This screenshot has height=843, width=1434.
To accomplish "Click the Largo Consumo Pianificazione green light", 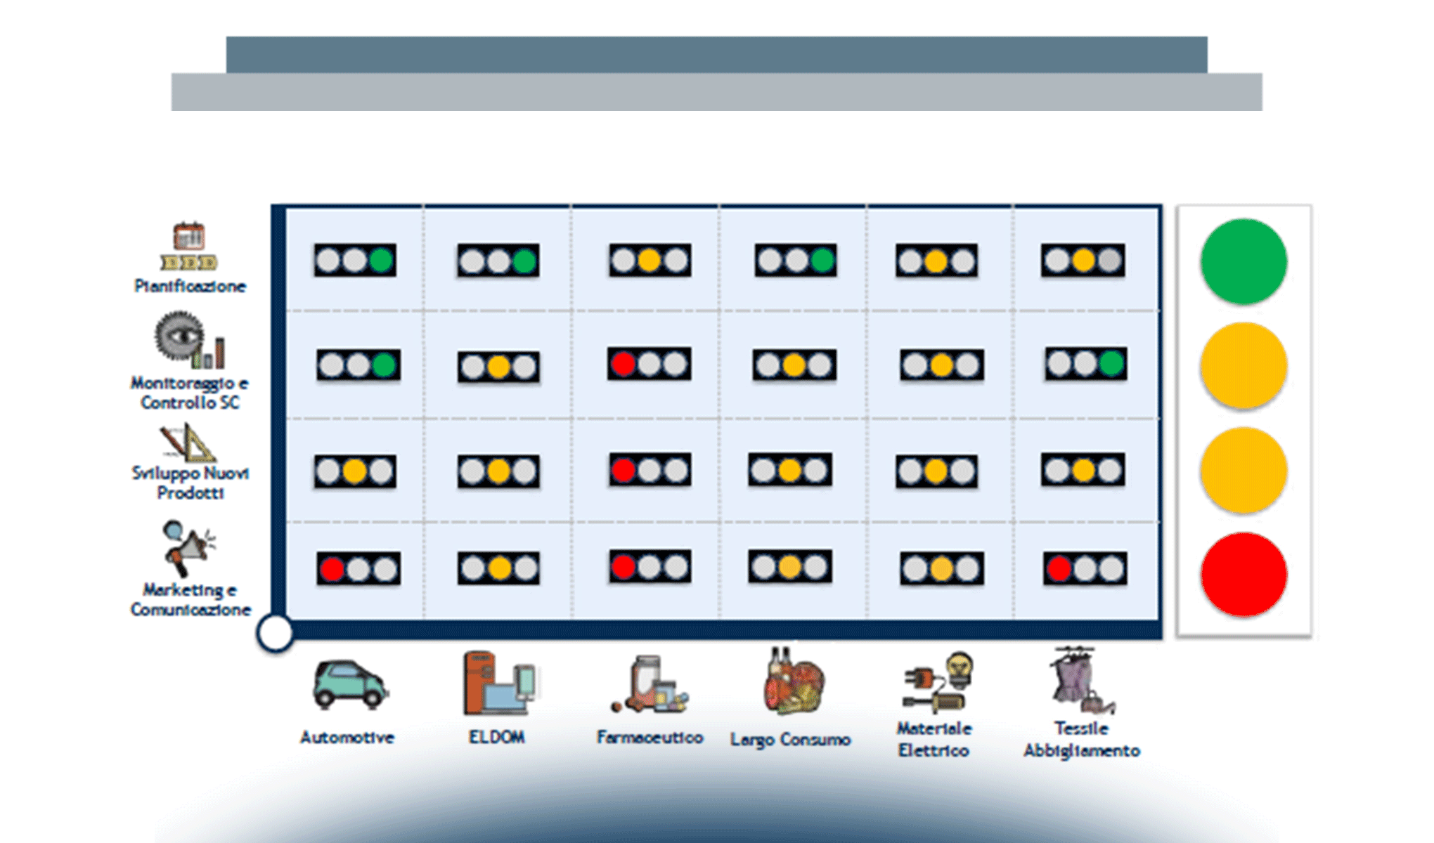I will (822, 261).
